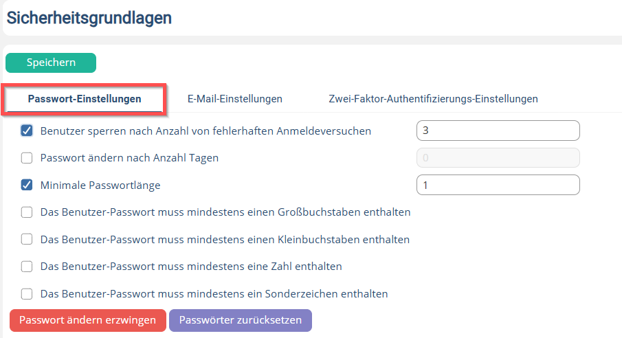
Task: Open Zwei-Faktor-Authentifizierungs-Einstellungen tab
Action: [x=433, y=99]
